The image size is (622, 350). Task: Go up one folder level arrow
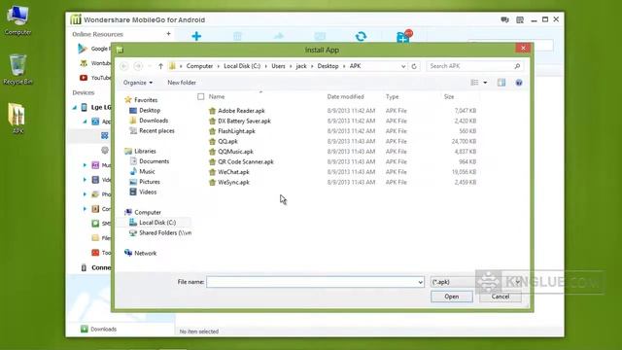[160, 66]
